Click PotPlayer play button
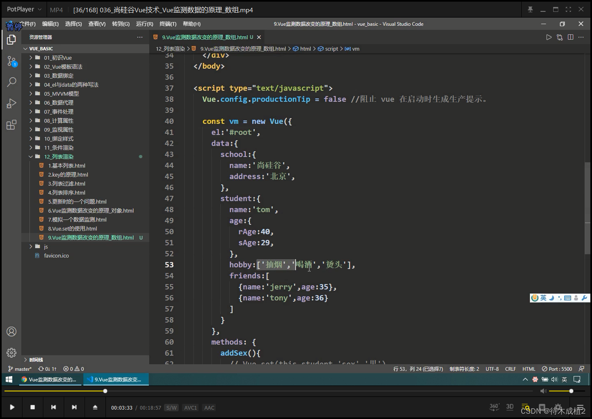The width and height of the screenshot is (592, 419). tap(12, 407)
